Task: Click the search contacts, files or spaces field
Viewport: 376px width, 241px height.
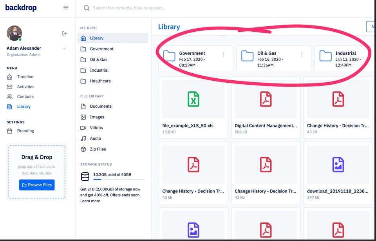Action: [130, 8]
